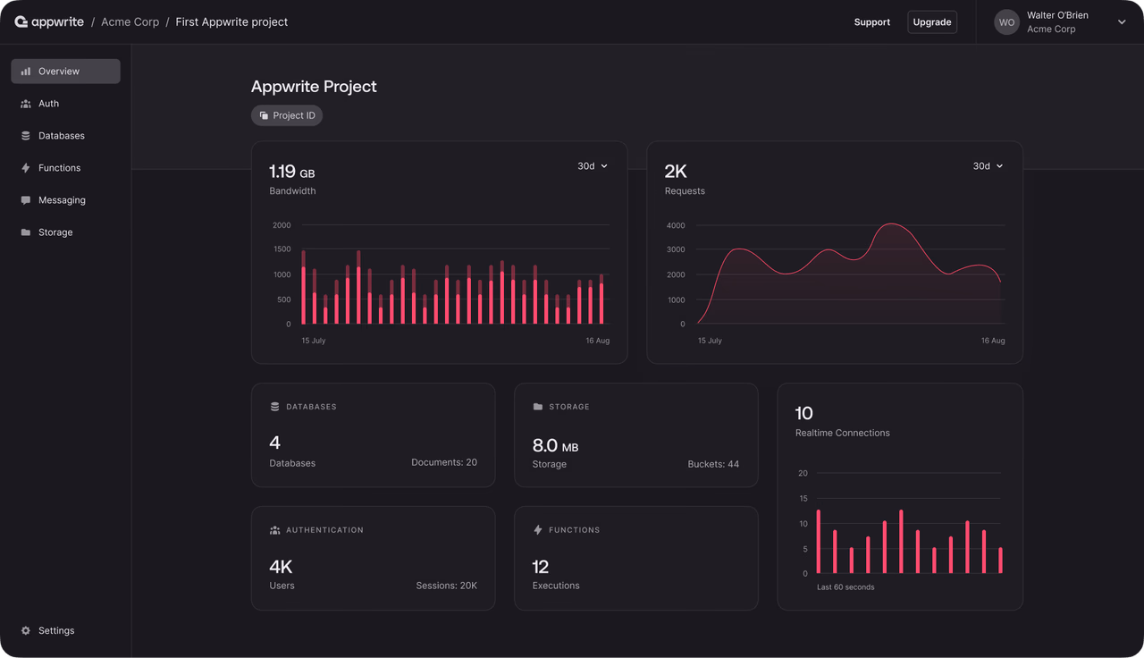The width and height of the screenshot is (1144, 658).
Task: Click the Appwrite logo in the header
Action: click(49, 21)
